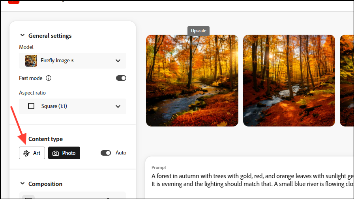
Task: Collapse the General settings section
Action: (x=22, y=35)
